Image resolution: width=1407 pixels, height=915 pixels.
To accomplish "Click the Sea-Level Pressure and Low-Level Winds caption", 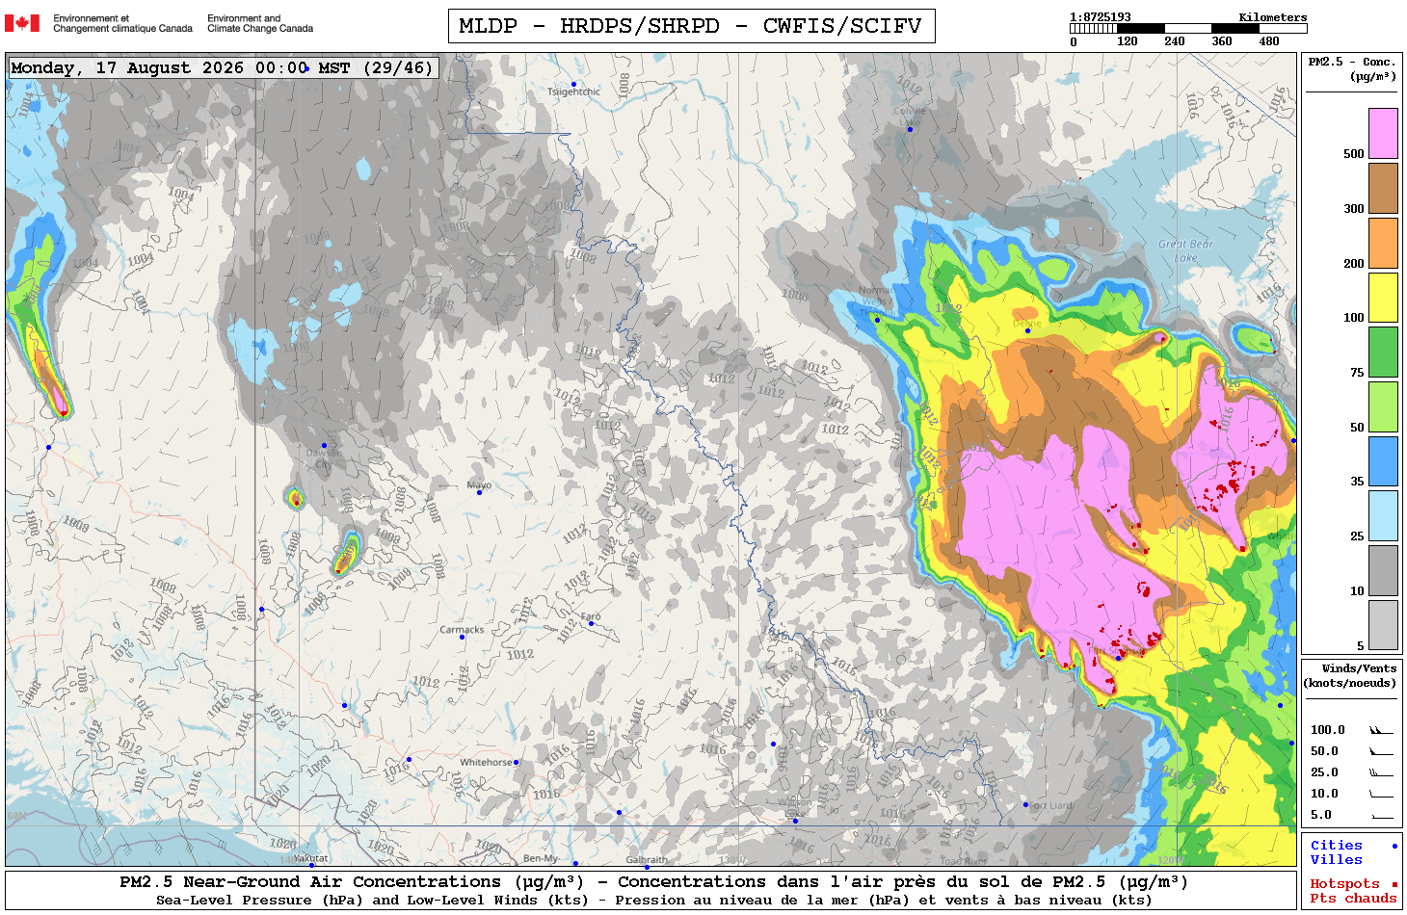I will 653,901.
